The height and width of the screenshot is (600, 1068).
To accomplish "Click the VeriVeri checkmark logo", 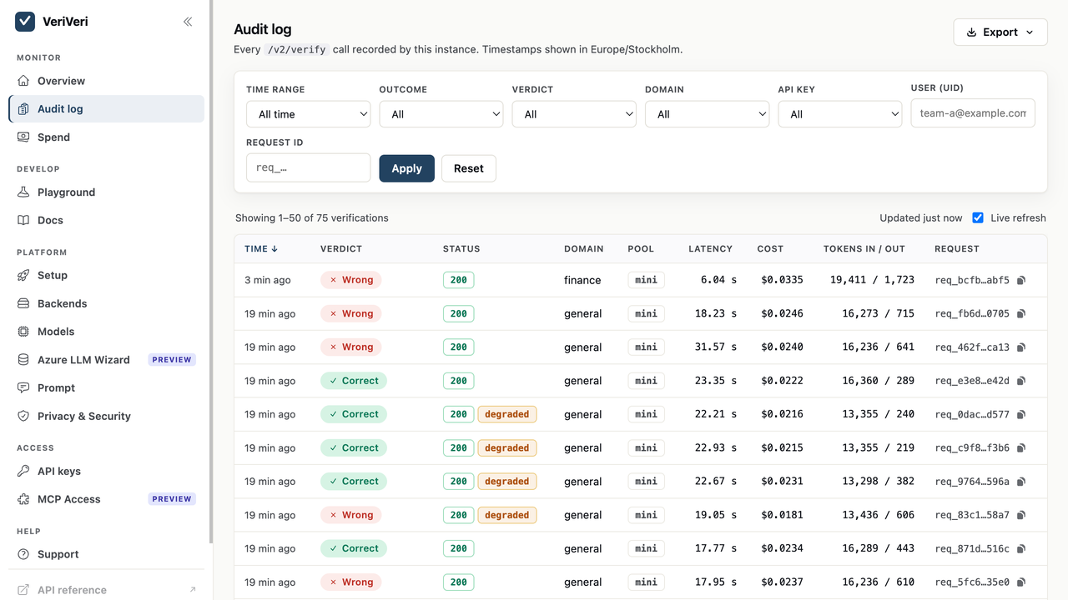I will [x=25, y=22].
